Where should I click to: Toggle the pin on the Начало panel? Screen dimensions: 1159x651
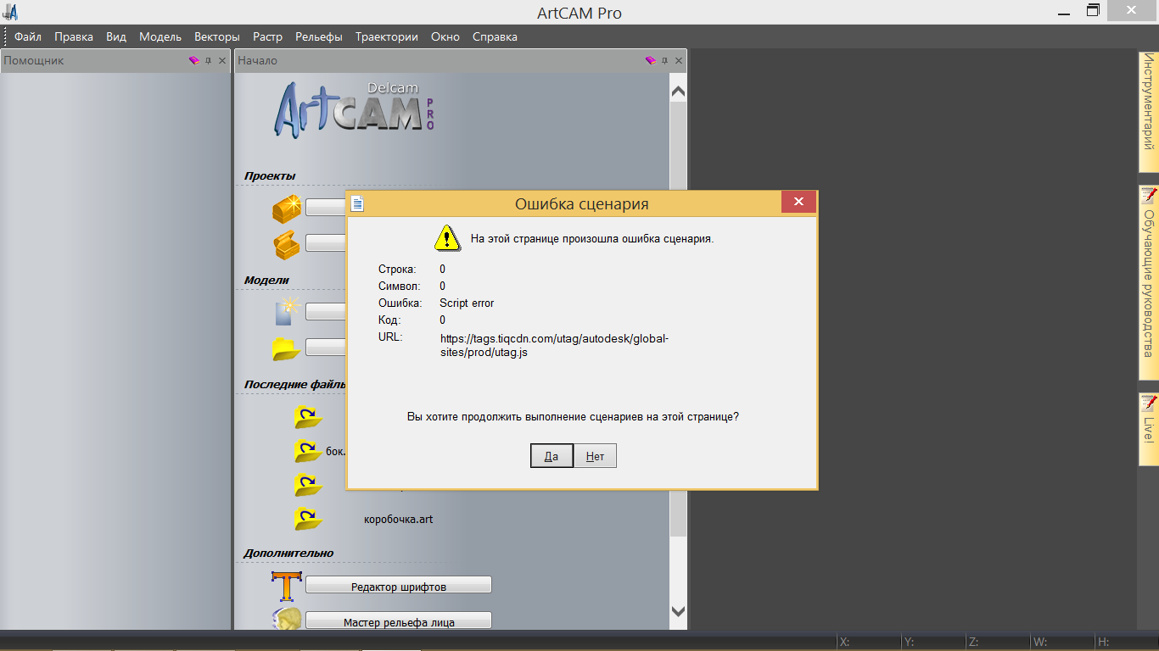pyautogui.click(x=665, y=60)
